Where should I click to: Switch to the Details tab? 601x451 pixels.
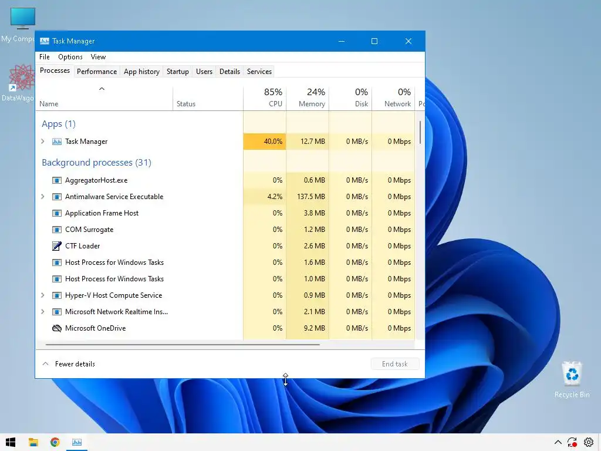(229, 72)
